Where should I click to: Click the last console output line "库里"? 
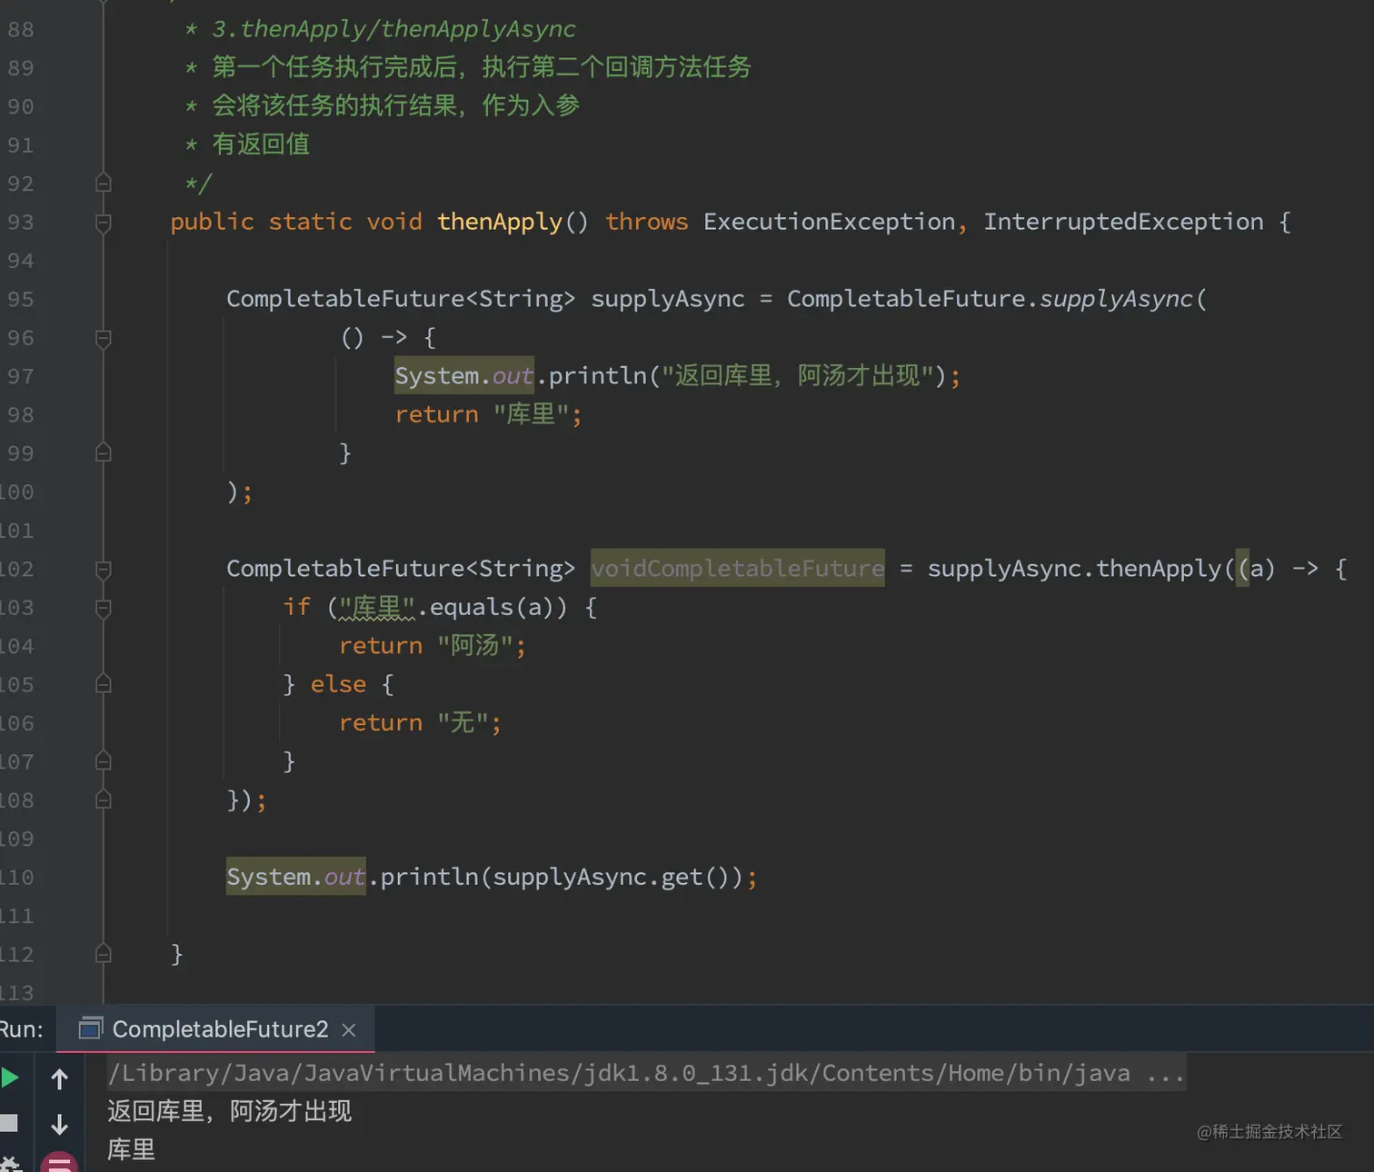click(x=132, y=1150)
